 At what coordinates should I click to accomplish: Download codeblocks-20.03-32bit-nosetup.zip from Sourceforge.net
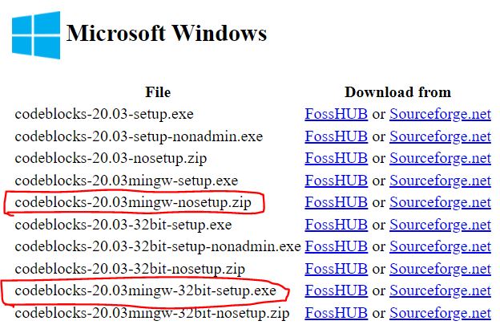440,269
